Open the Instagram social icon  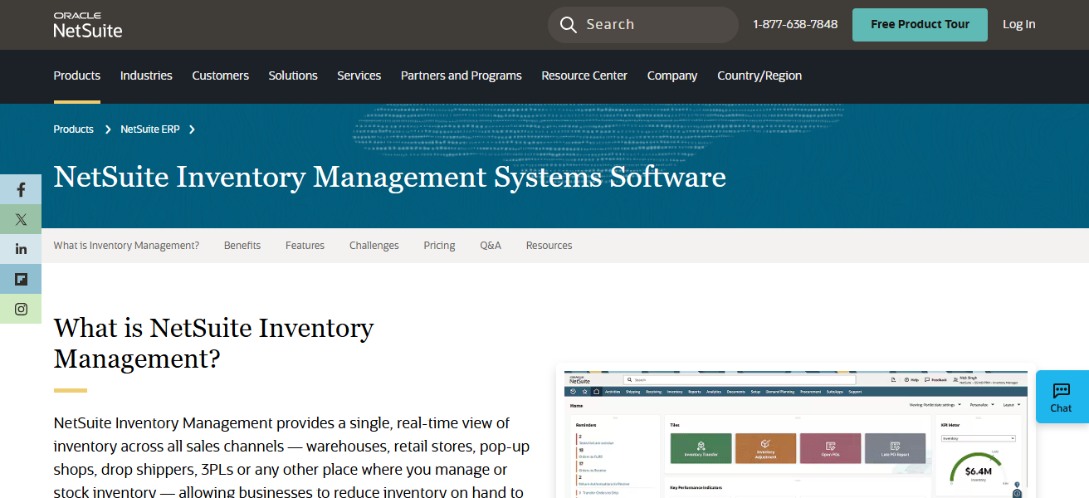click(x=21, y=309)
